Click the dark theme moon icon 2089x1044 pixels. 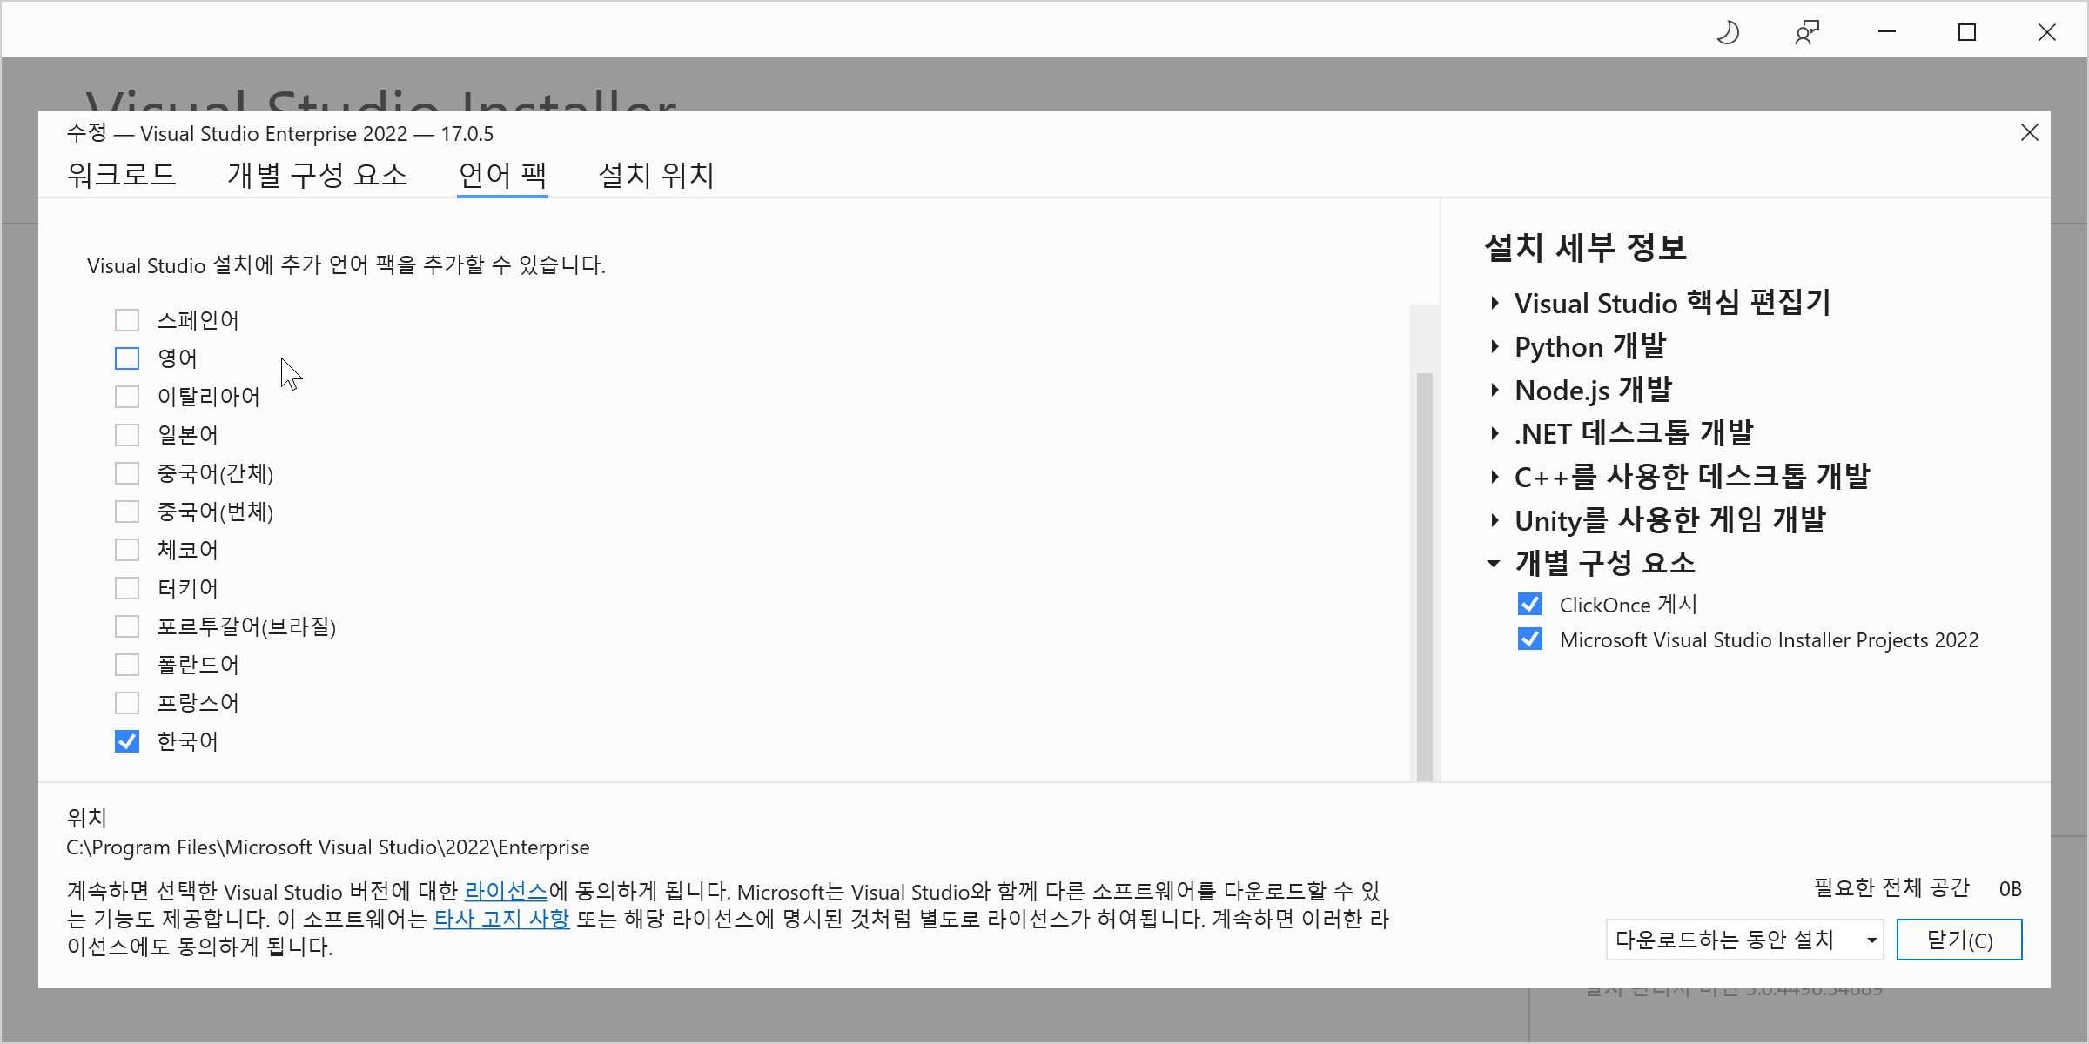click(1728, 33)
